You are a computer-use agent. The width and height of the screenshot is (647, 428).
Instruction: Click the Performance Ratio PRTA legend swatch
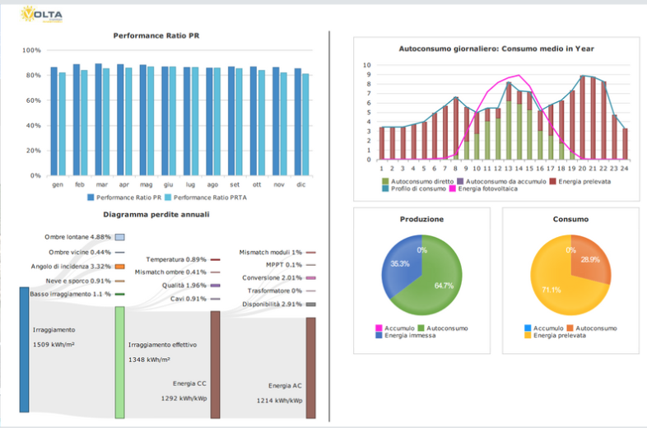coord(168,198)
